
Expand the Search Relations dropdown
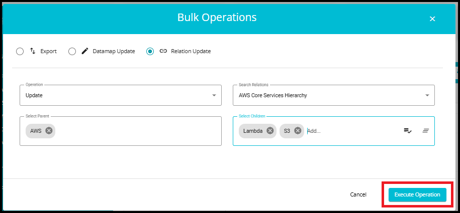click(x=333, y=95)
